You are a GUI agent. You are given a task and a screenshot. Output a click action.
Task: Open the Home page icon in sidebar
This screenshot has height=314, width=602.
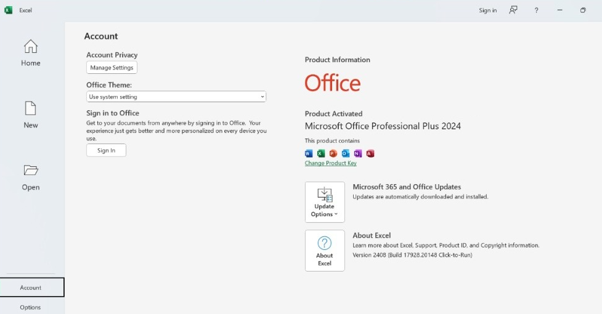31,47
